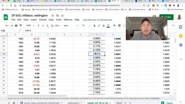Image resolution: width=185 pixels, height=104 pixels.
Task: Toggle italic formatting
Action: 99,26
